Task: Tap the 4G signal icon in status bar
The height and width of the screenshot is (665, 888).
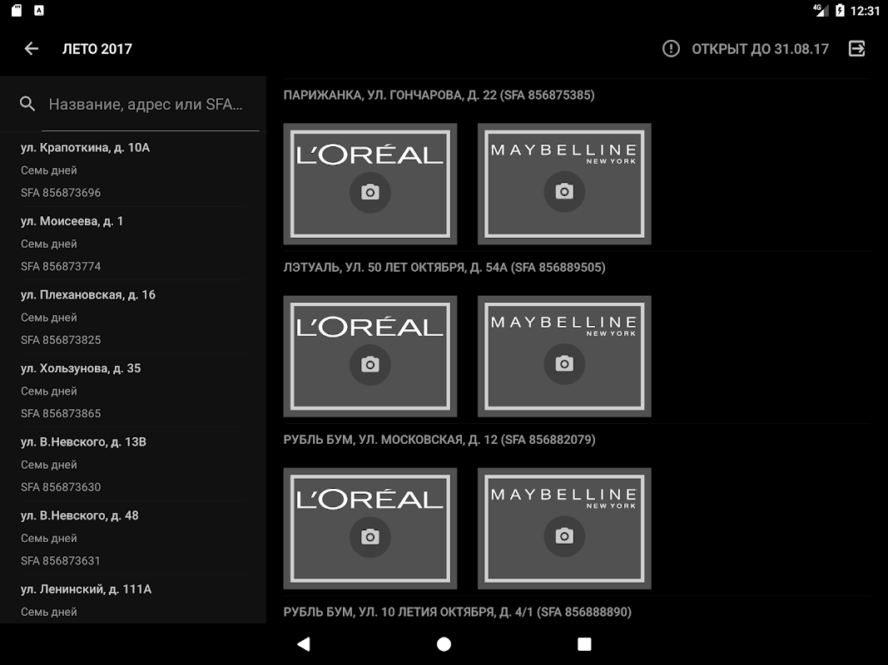Action: 821,10
